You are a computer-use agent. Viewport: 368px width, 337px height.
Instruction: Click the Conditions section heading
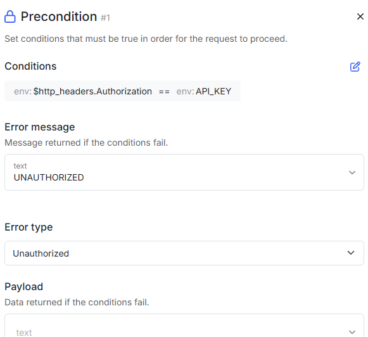click(x=30, y=66)
